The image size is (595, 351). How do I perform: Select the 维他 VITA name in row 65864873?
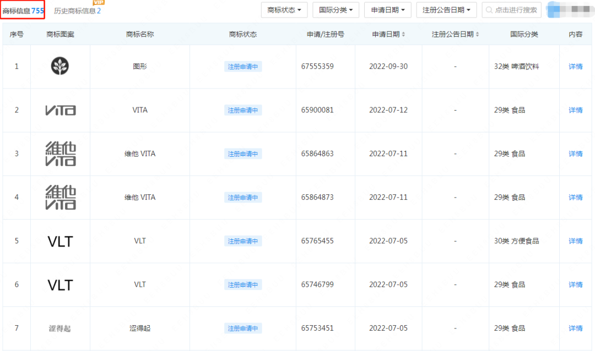click(x=140, y=197)
